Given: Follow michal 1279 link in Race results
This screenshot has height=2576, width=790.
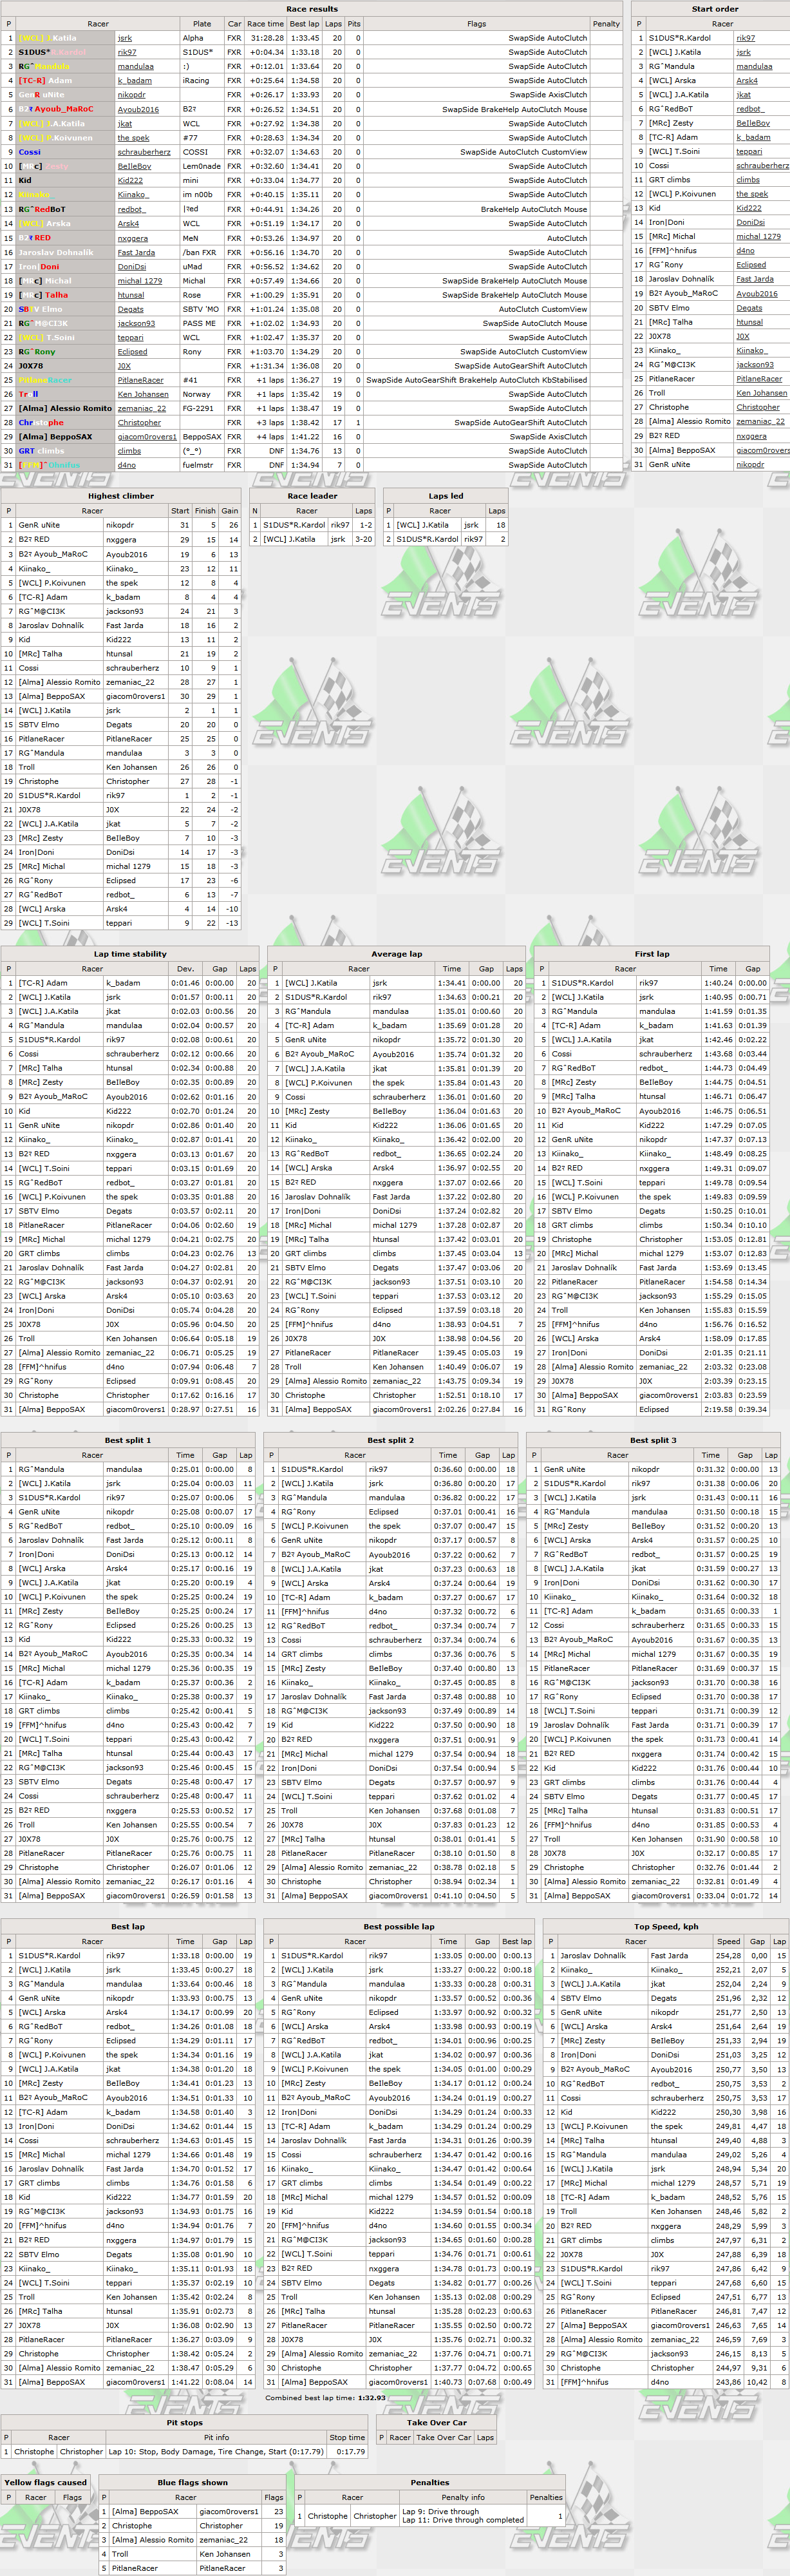Looking at the screenshot, I should [139, 280].
